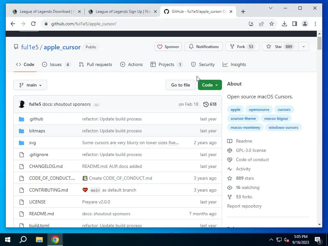Open the main branch dropdown
The height and width of the screenshot is (246, 328).
click(30, 85)
